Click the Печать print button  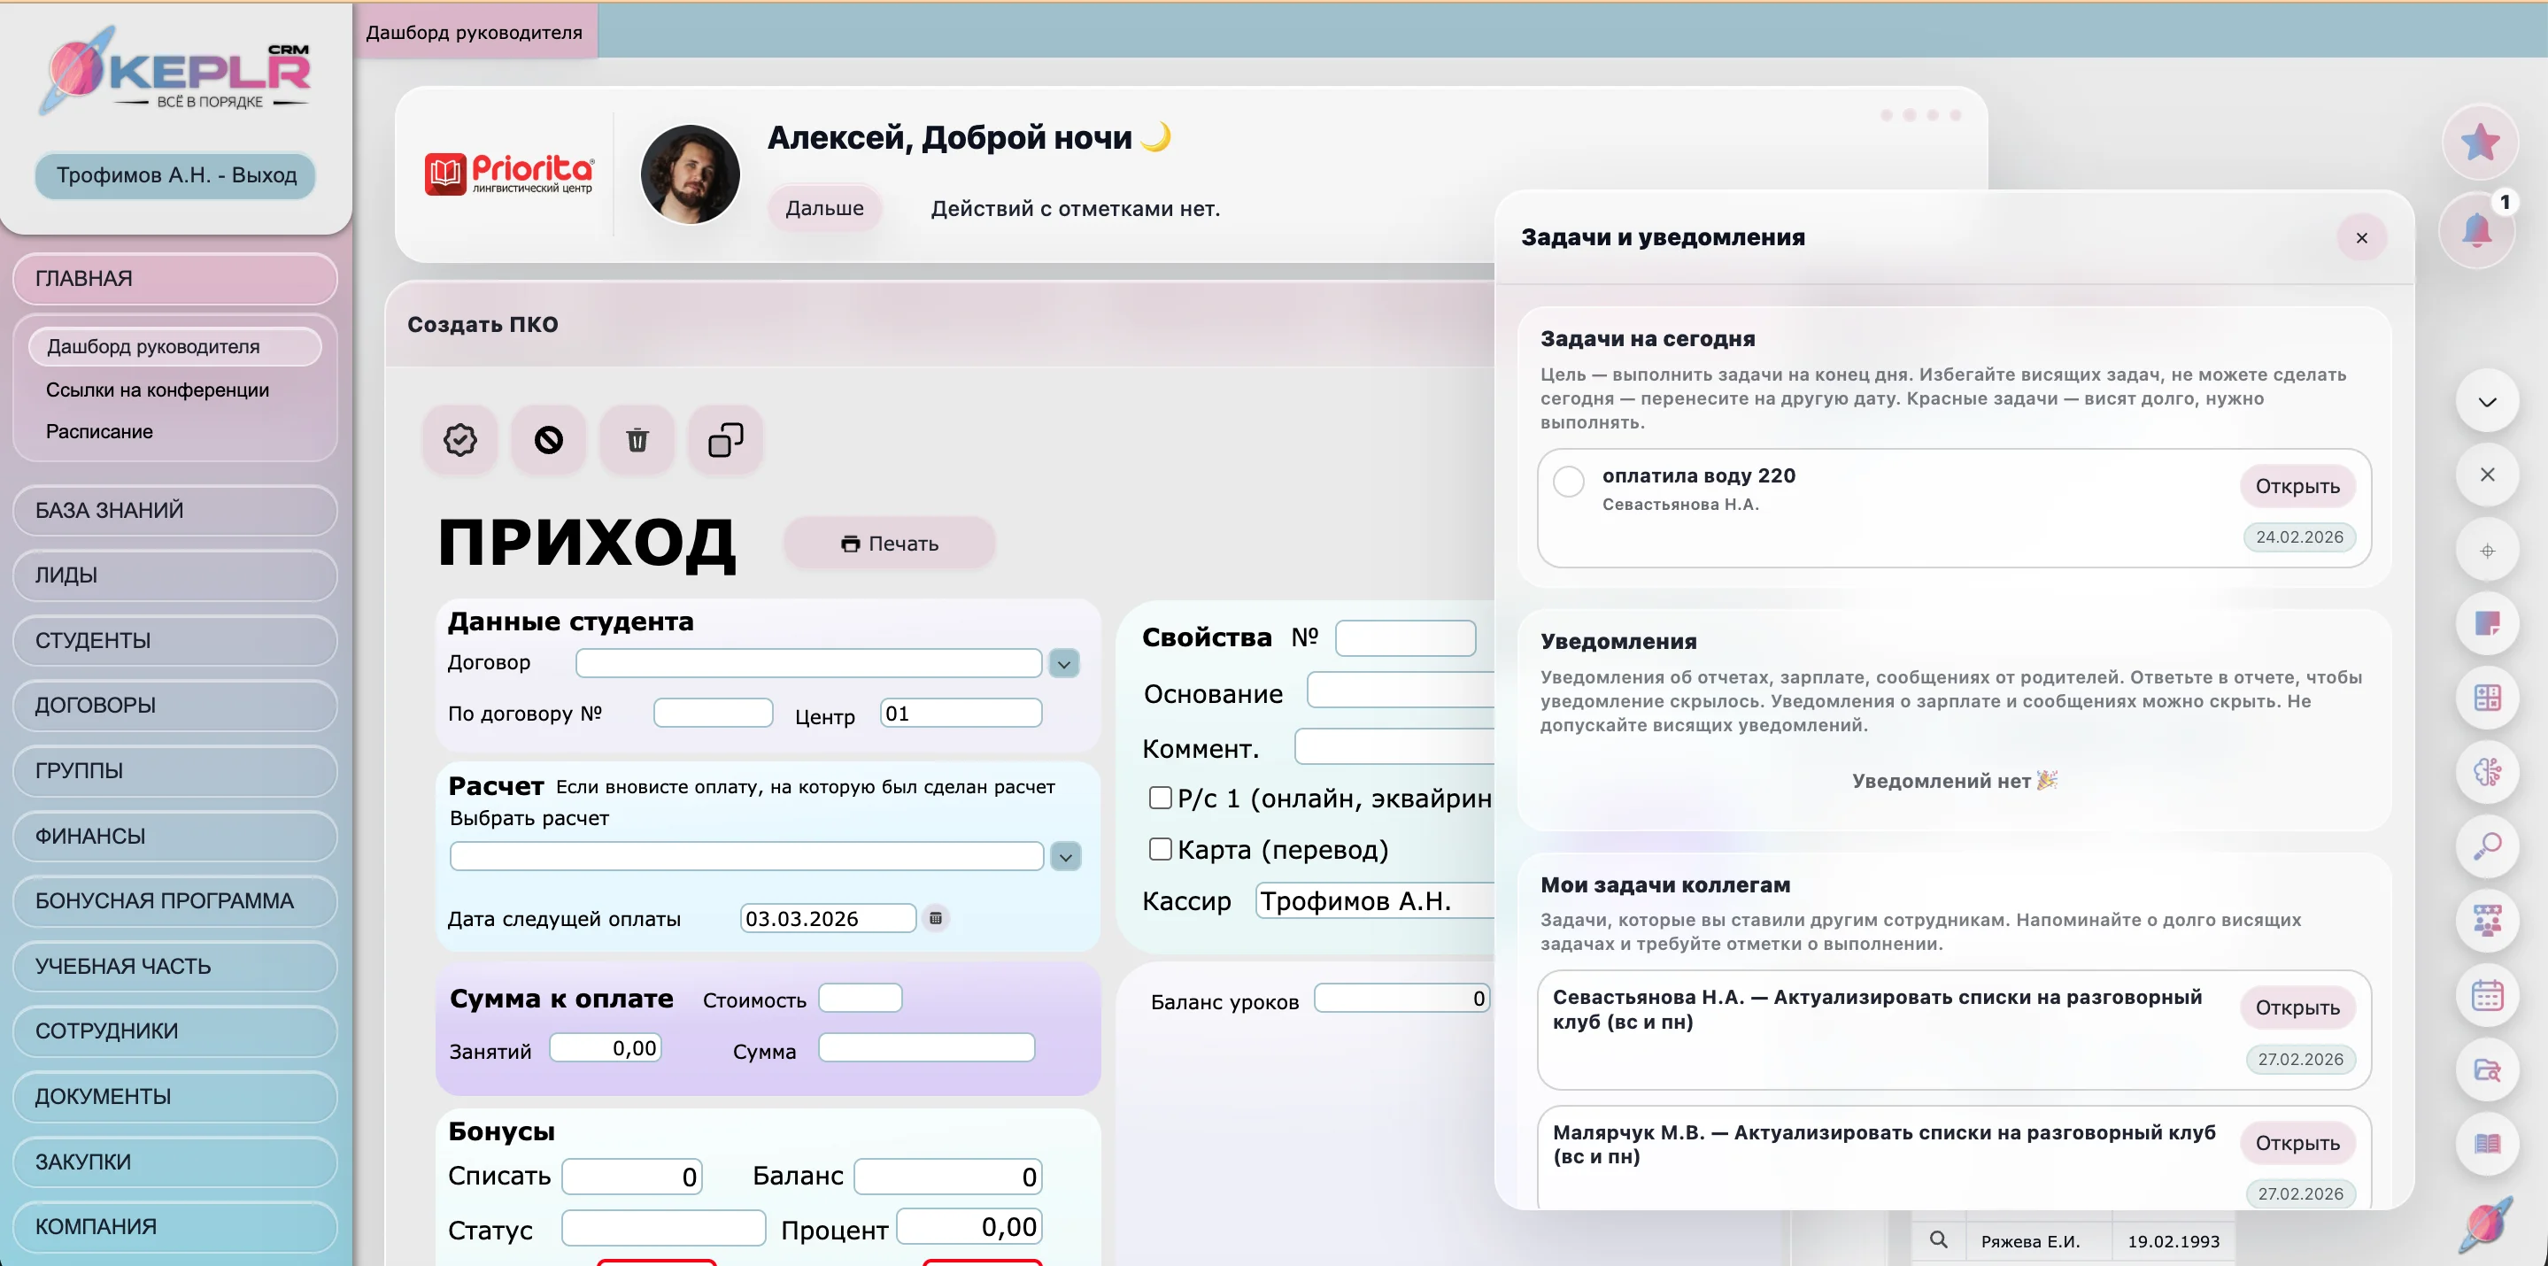pos(889,543)
